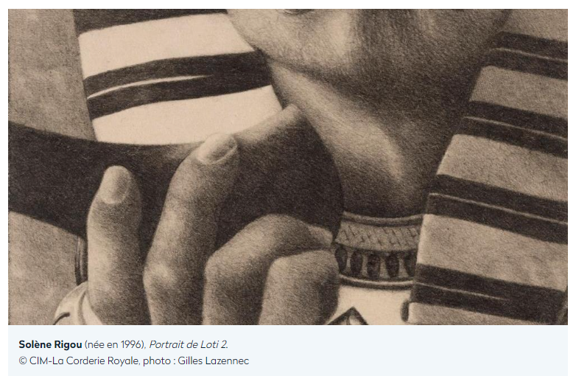
Task: Click the copyright symbol in the caption
Action: [x=23, y=361]
